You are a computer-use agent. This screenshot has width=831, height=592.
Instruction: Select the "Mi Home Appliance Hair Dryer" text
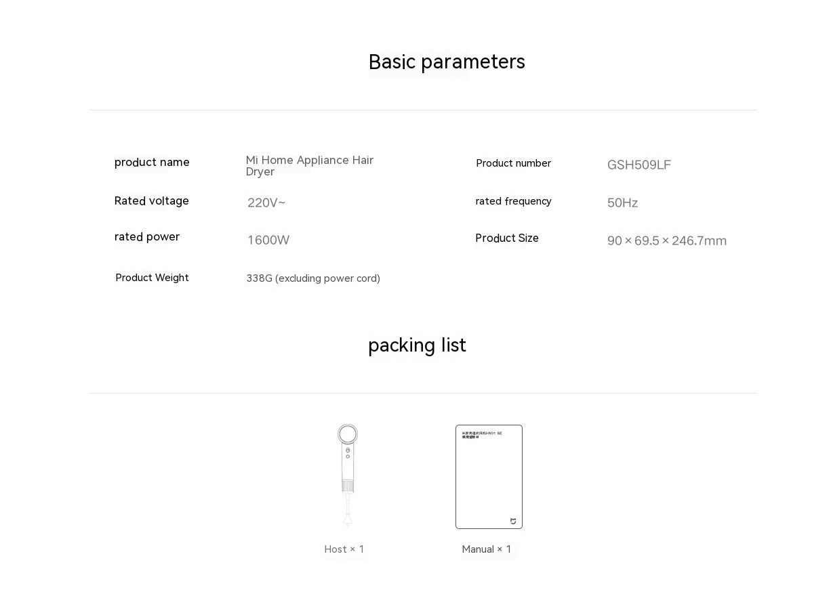click(310, 166)
